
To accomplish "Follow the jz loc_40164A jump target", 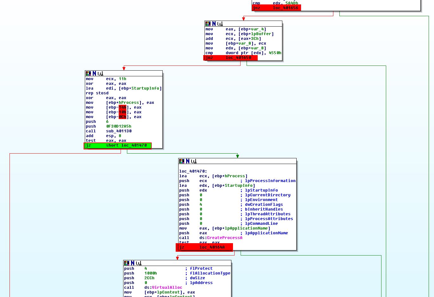I will [x=212, y=247].
